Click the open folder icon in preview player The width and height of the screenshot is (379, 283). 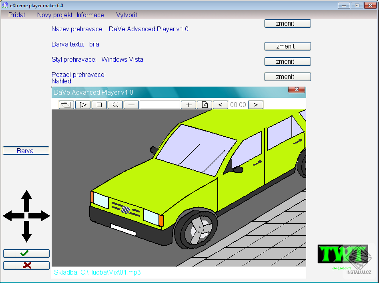point(66,105)
